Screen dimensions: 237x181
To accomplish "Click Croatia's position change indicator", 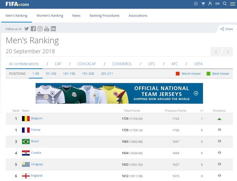I will coord(219,153).
